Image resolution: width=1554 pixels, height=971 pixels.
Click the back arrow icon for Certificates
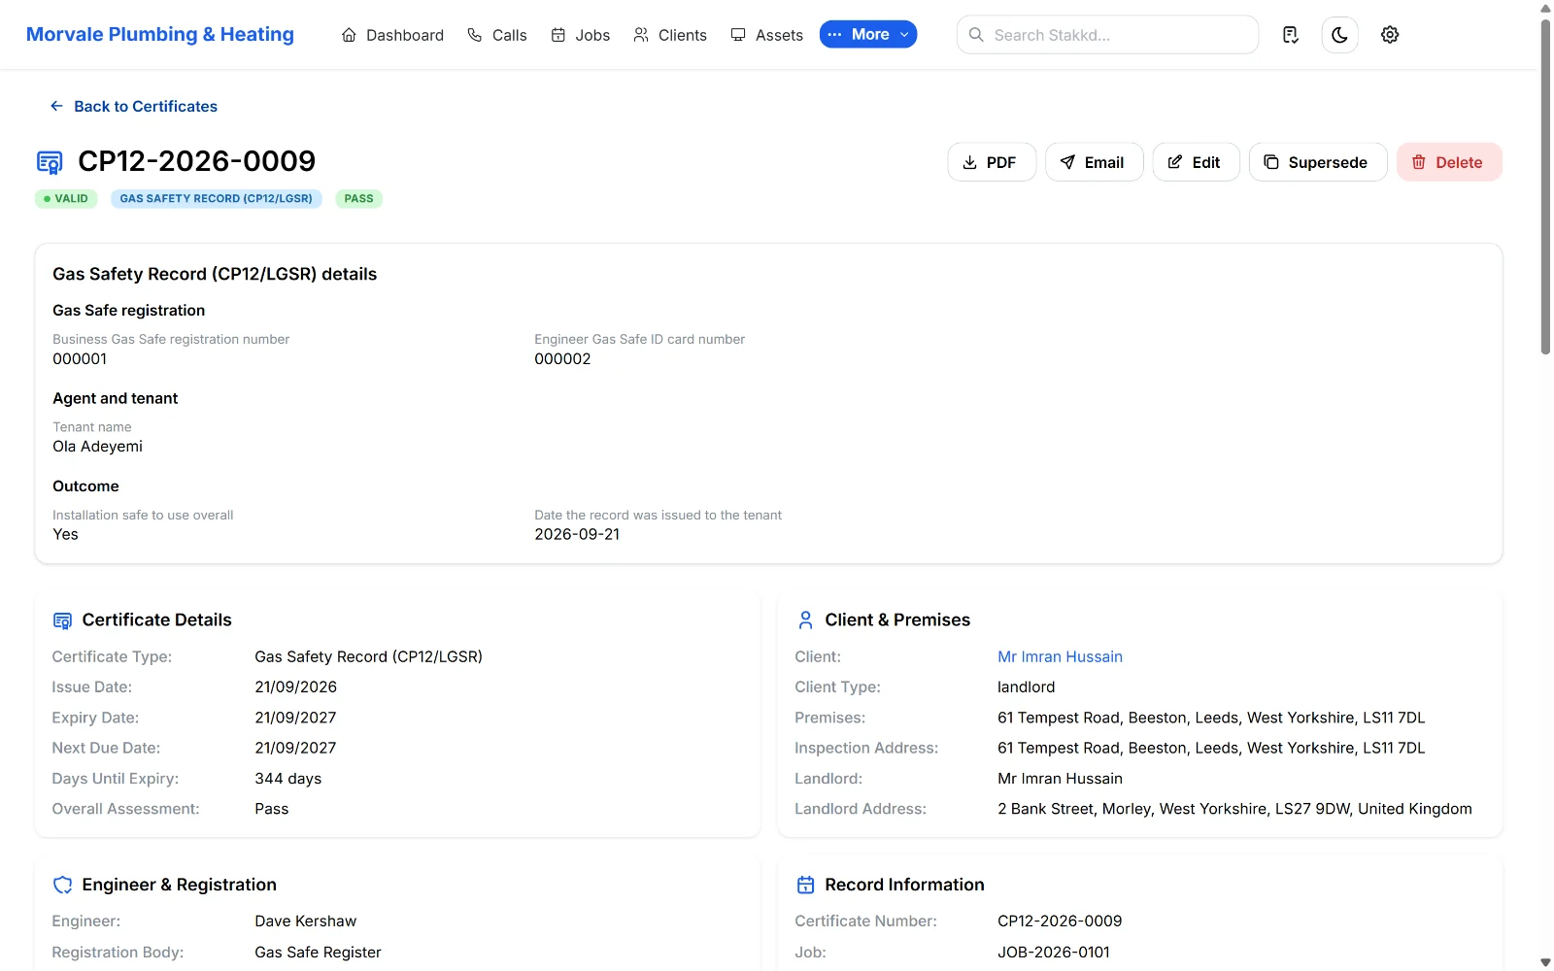56,106
